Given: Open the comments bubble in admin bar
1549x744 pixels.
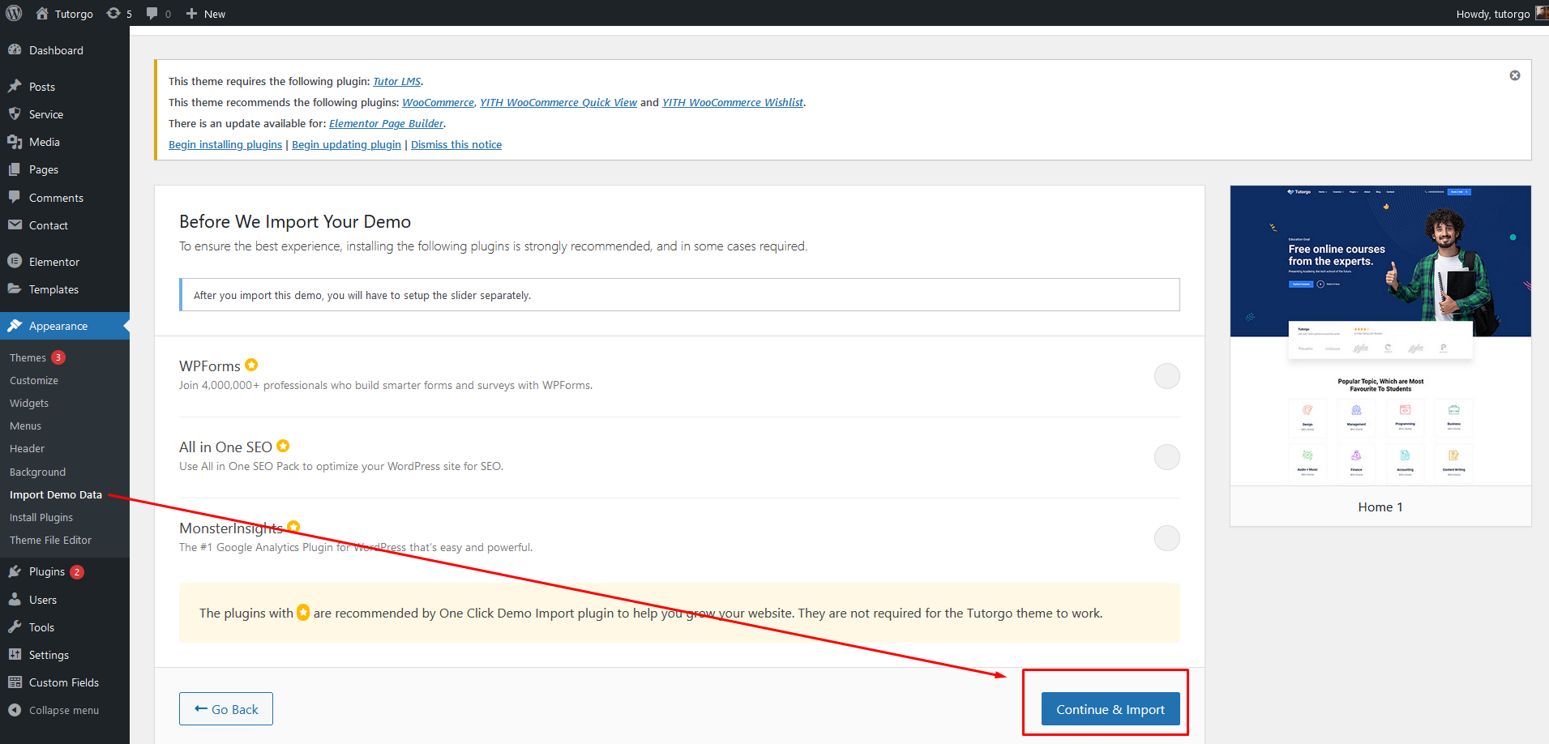Looking at the screenshot, I should point(152,13).
